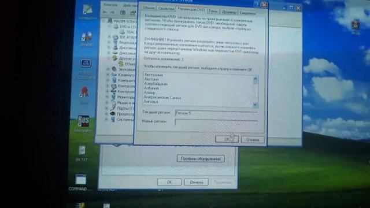
Task: Expand the Компьютер node
Action: tap(108, 80)
